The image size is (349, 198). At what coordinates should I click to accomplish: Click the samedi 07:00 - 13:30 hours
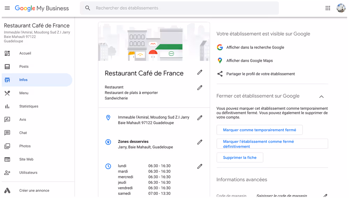pyautogui.click(x=144, y=193)
